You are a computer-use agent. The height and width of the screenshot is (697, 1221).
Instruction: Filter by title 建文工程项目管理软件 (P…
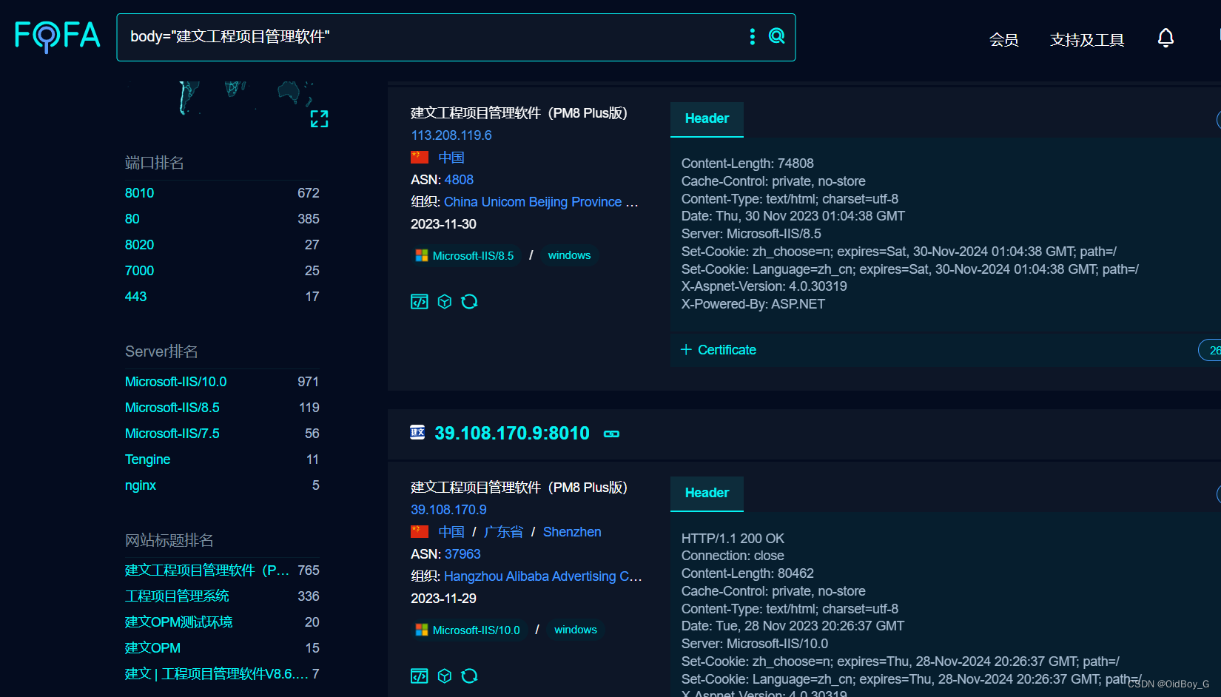coord(207,570)
